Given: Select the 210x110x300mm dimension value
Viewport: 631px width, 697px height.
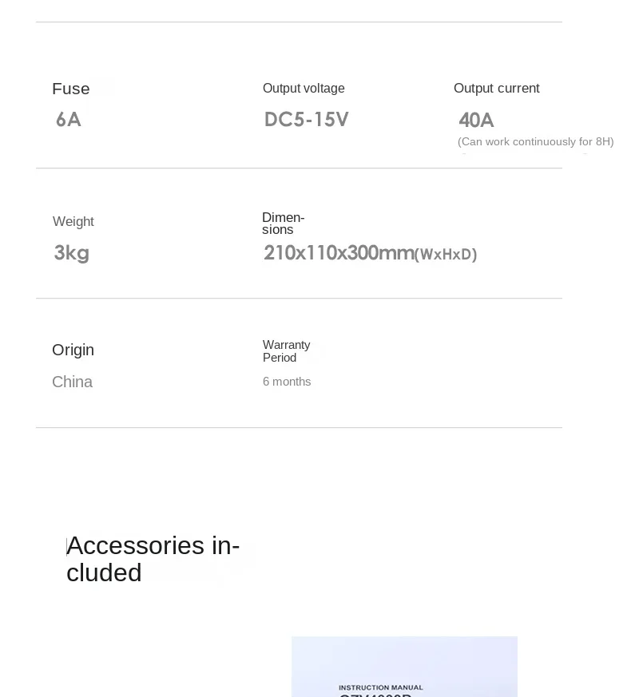Looking at the screenshot, I should click(339, 253).
